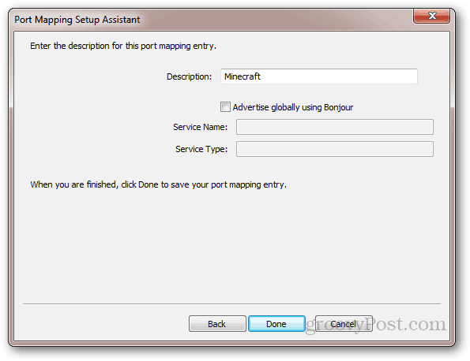Go to previous step with Back
The width and height of the screenshot is (470, 361).
point(217,324)
